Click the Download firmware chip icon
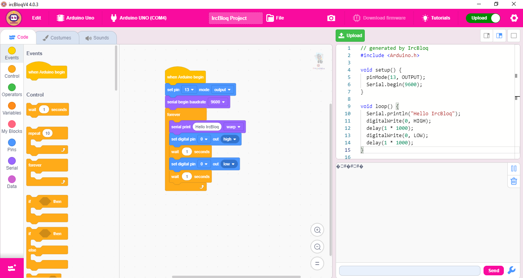 coord(357,18)
